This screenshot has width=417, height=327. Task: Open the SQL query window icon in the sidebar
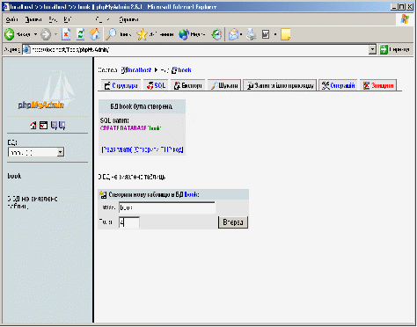pyautogui.click(x=43, y=126)
